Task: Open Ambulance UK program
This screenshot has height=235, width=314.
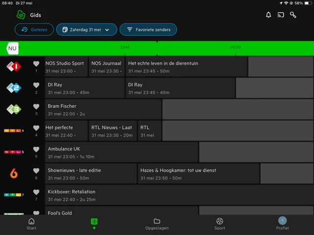Action: click(x=122, y=152)
